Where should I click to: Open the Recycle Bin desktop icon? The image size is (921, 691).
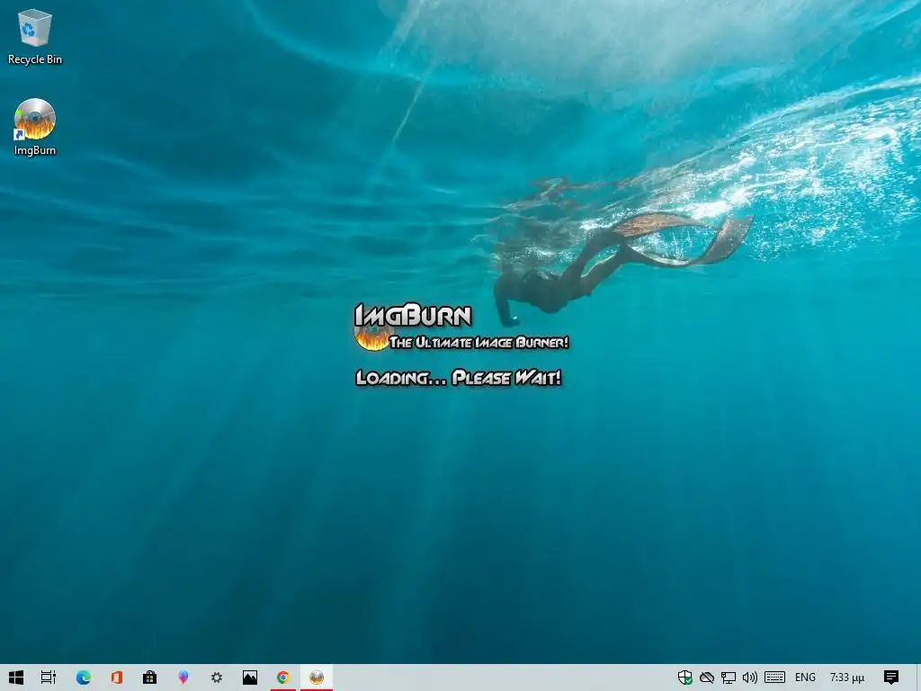(35, 36)
